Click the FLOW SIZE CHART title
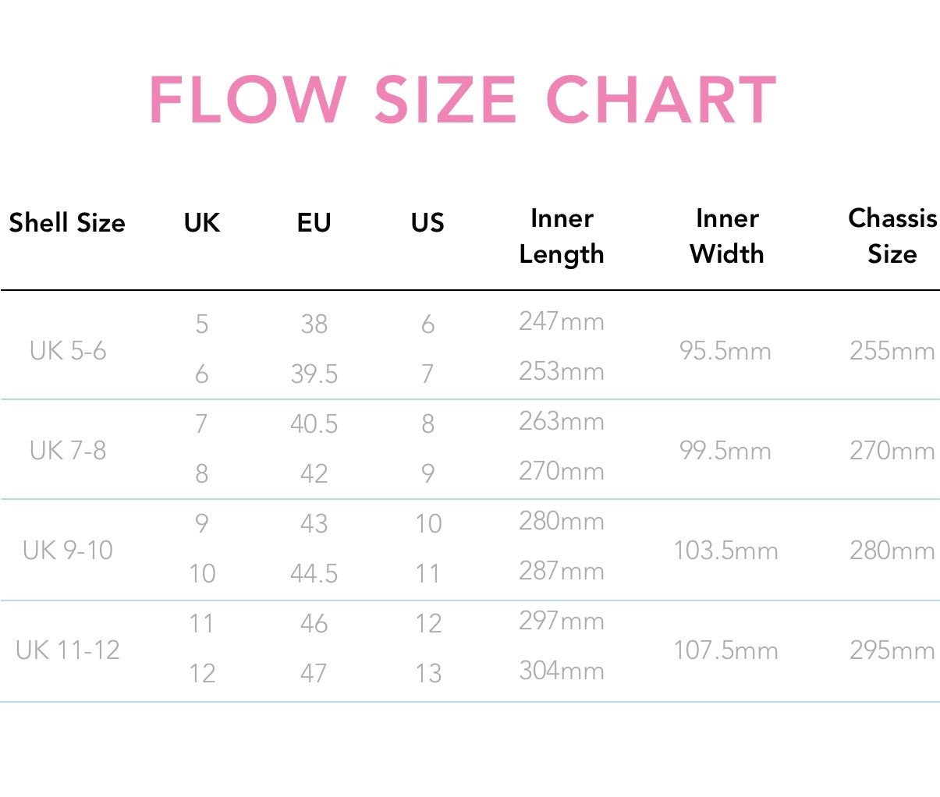This screenshot has height=797, width=940. (463, 100)
